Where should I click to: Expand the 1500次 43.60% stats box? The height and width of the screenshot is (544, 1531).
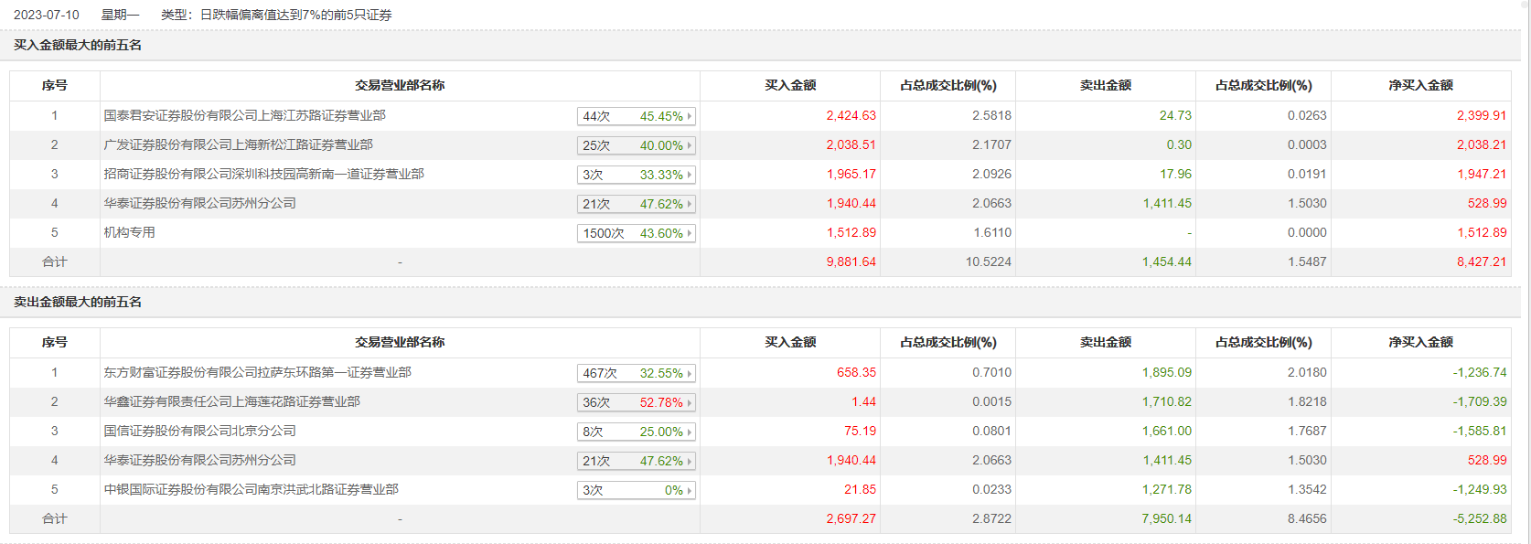point(637,233)
